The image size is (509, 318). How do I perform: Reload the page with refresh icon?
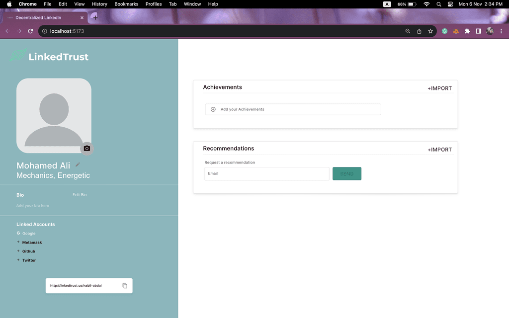(x=30, y=31)
